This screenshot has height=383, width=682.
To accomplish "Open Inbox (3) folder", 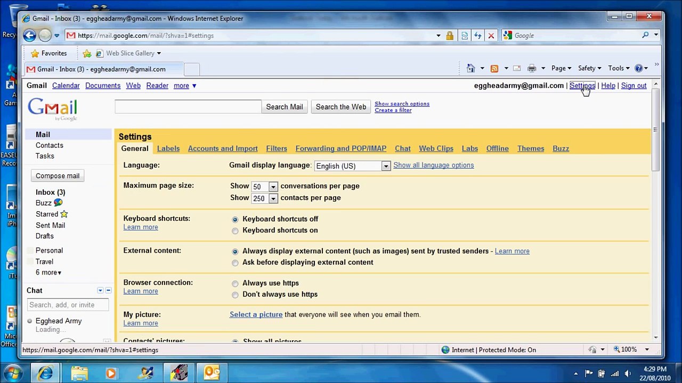I will [x=51, y=192].
